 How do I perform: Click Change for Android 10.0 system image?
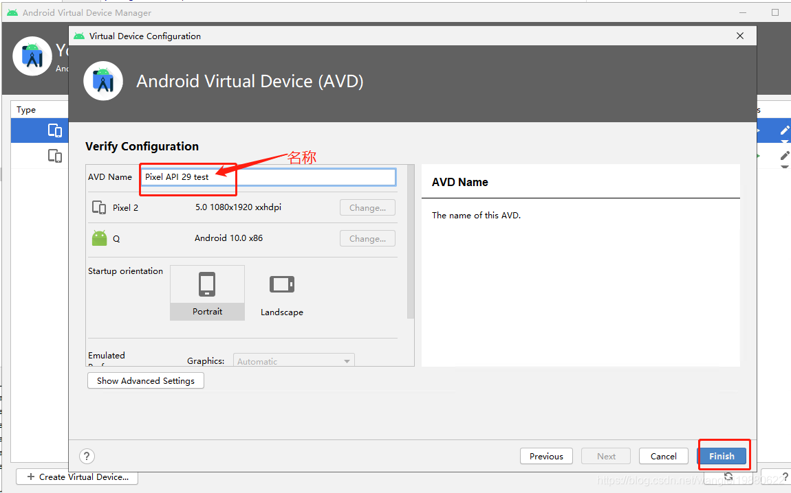367,239
